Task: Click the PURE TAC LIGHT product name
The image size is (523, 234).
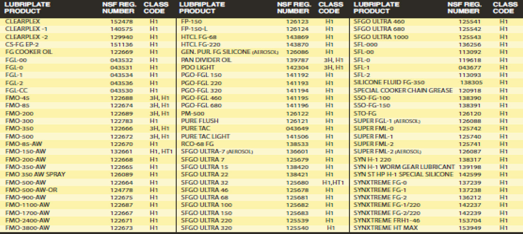Action: pos(206,136)
